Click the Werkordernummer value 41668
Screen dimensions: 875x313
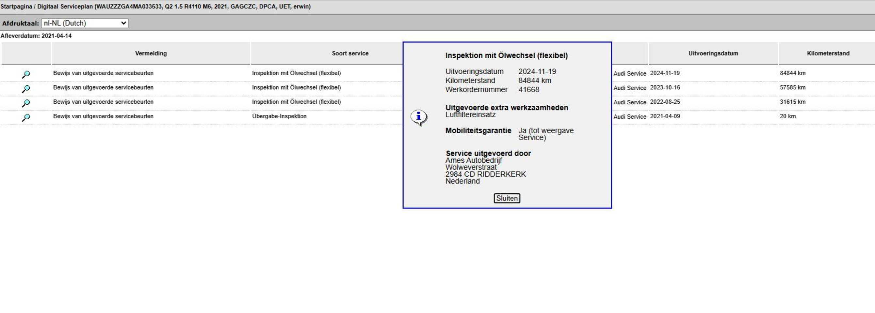[x=528, y=90]
